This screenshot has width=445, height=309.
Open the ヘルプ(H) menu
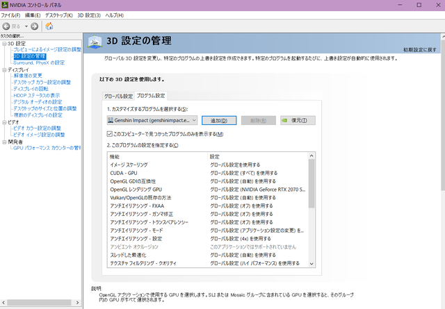[114, 15]
